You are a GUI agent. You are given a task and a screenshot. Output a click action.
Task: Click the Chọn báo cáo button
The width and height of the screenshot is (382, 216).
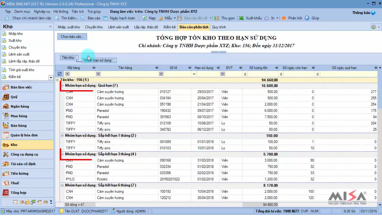(x=72, y=36)
